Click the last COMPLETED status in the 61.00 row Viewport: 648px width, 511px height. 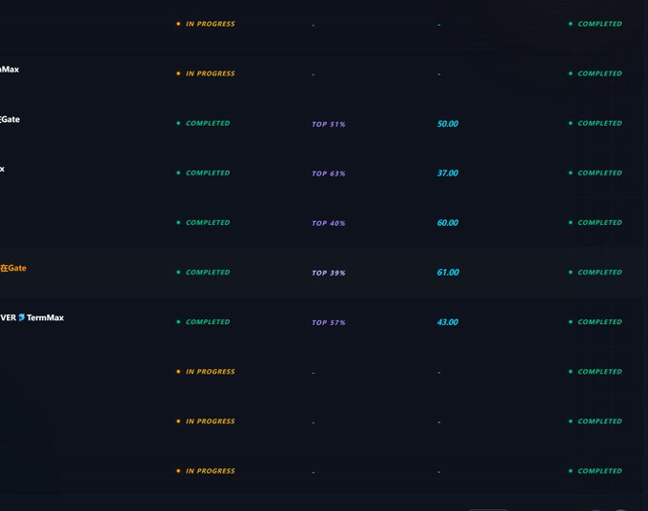pos(596,272)
